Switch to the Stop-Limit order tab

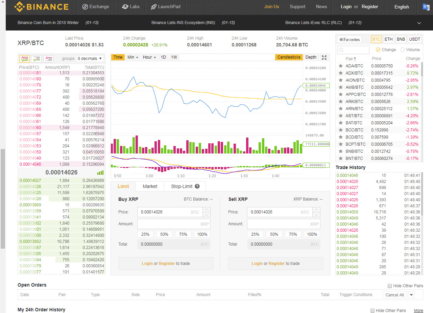click(x=185, y=186)
